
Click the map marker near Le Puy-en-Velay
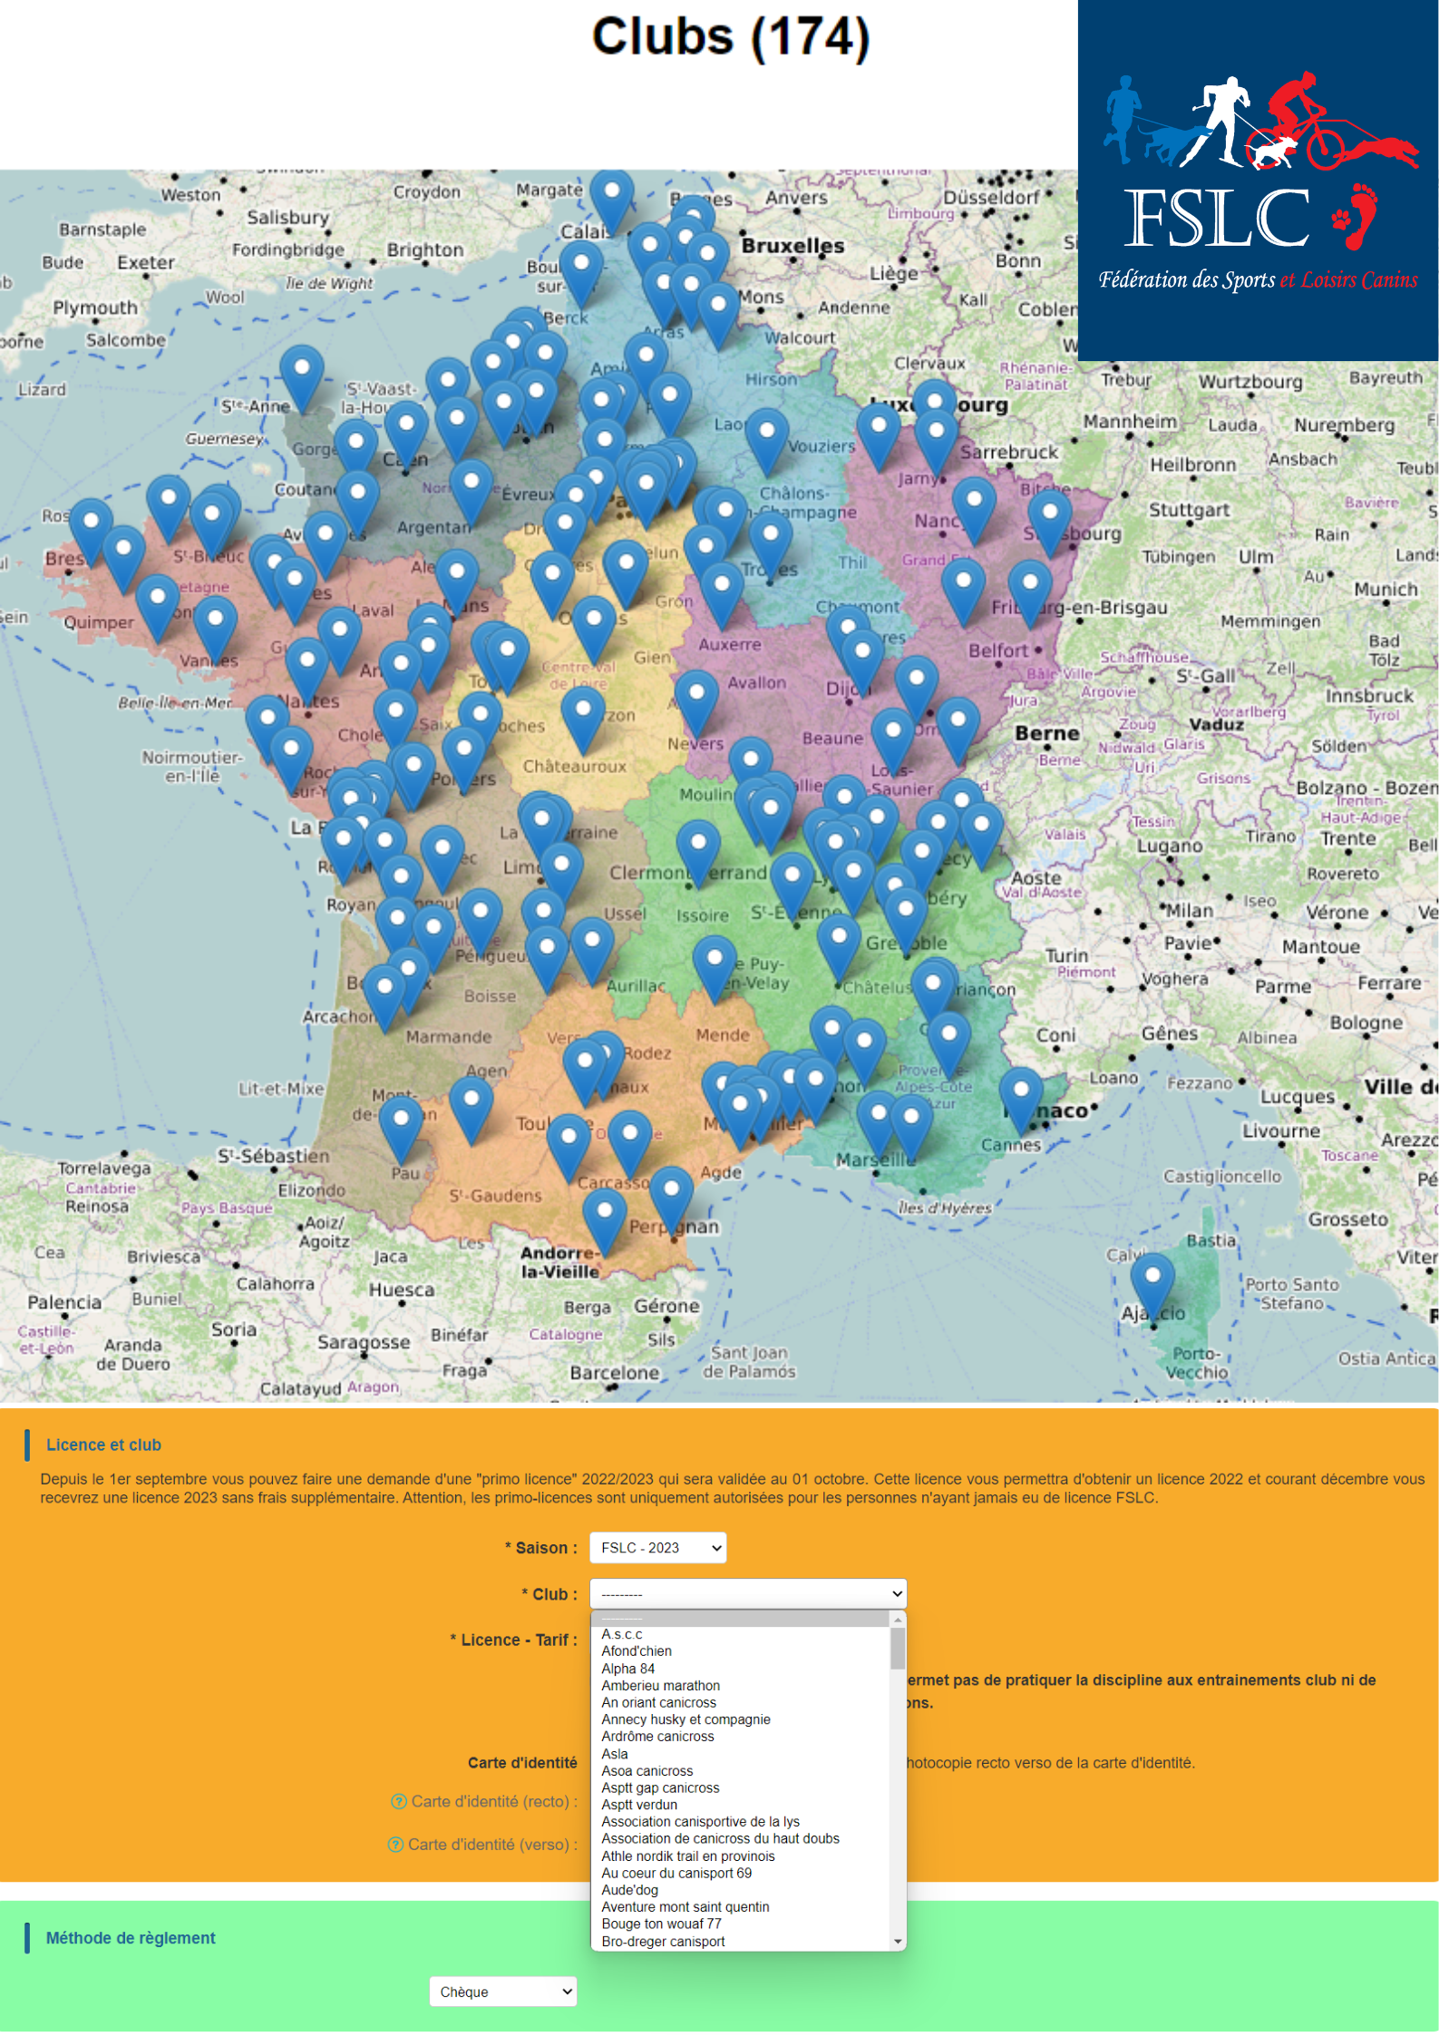[715, 970]
